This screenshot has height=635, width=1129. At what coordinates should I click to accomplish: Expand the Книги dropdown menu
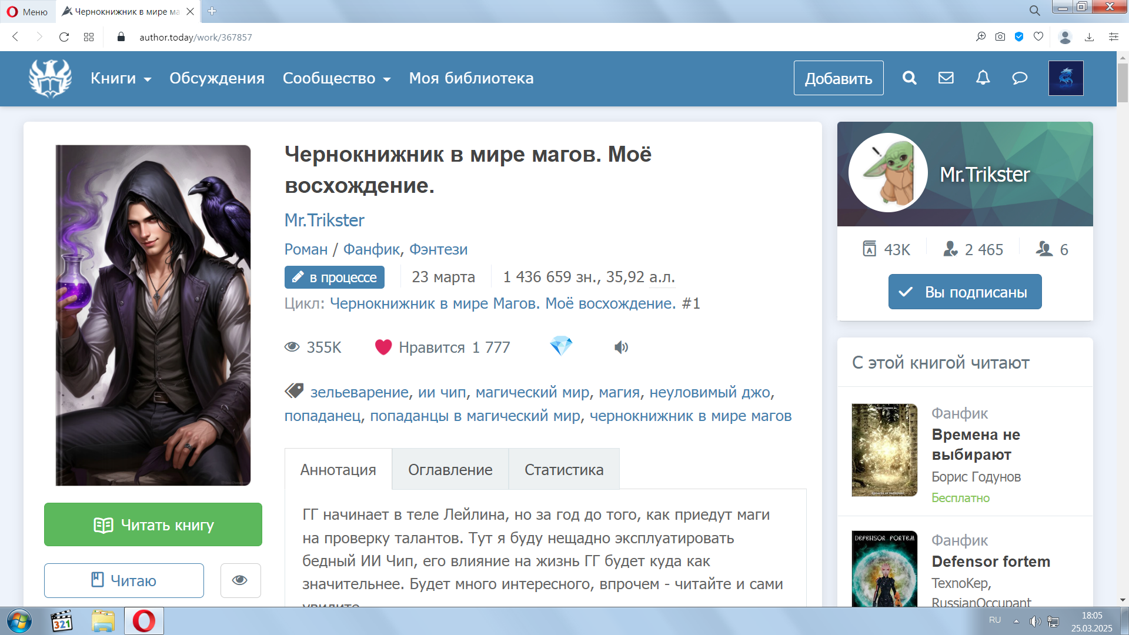[x=121, y=78]
